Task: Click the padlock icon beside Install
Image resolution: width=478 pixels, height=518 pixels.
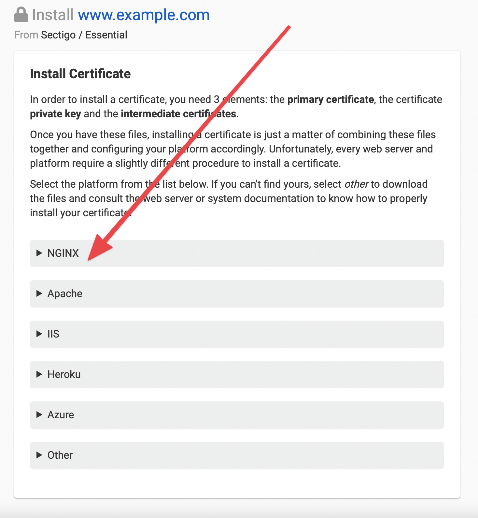Action: point(21,14)
